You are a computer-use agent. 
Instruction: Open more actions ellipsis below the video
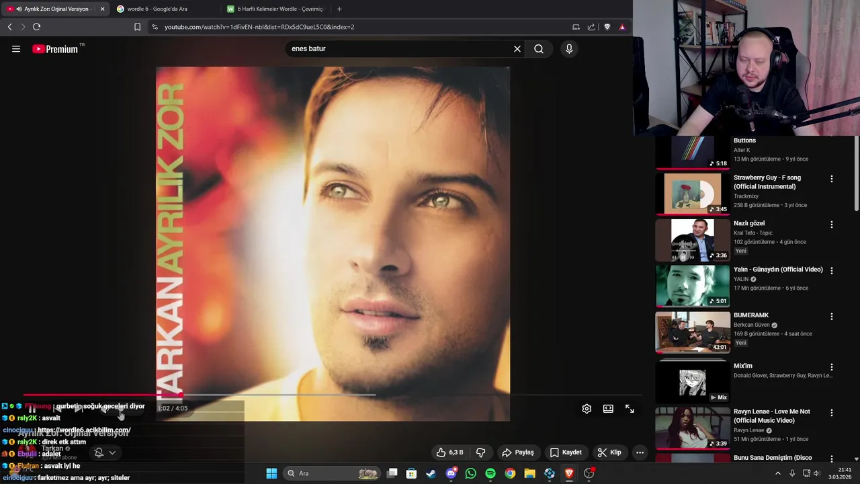(x=640, y=452)
